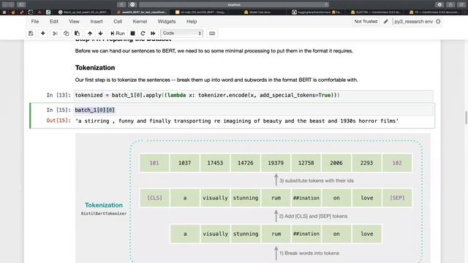Screen dimensions: 468x263
Task: Click into the batch_1[0][0] code cell
Action: (x=254, y=110)
